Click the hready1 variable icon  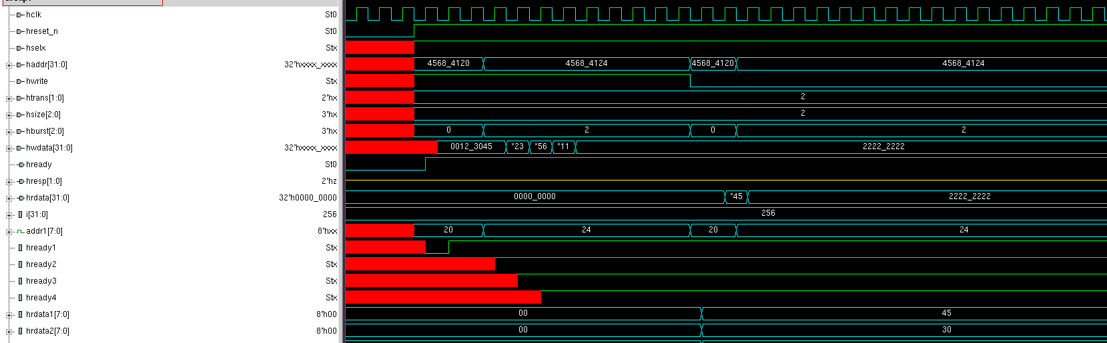click(20, 248)
